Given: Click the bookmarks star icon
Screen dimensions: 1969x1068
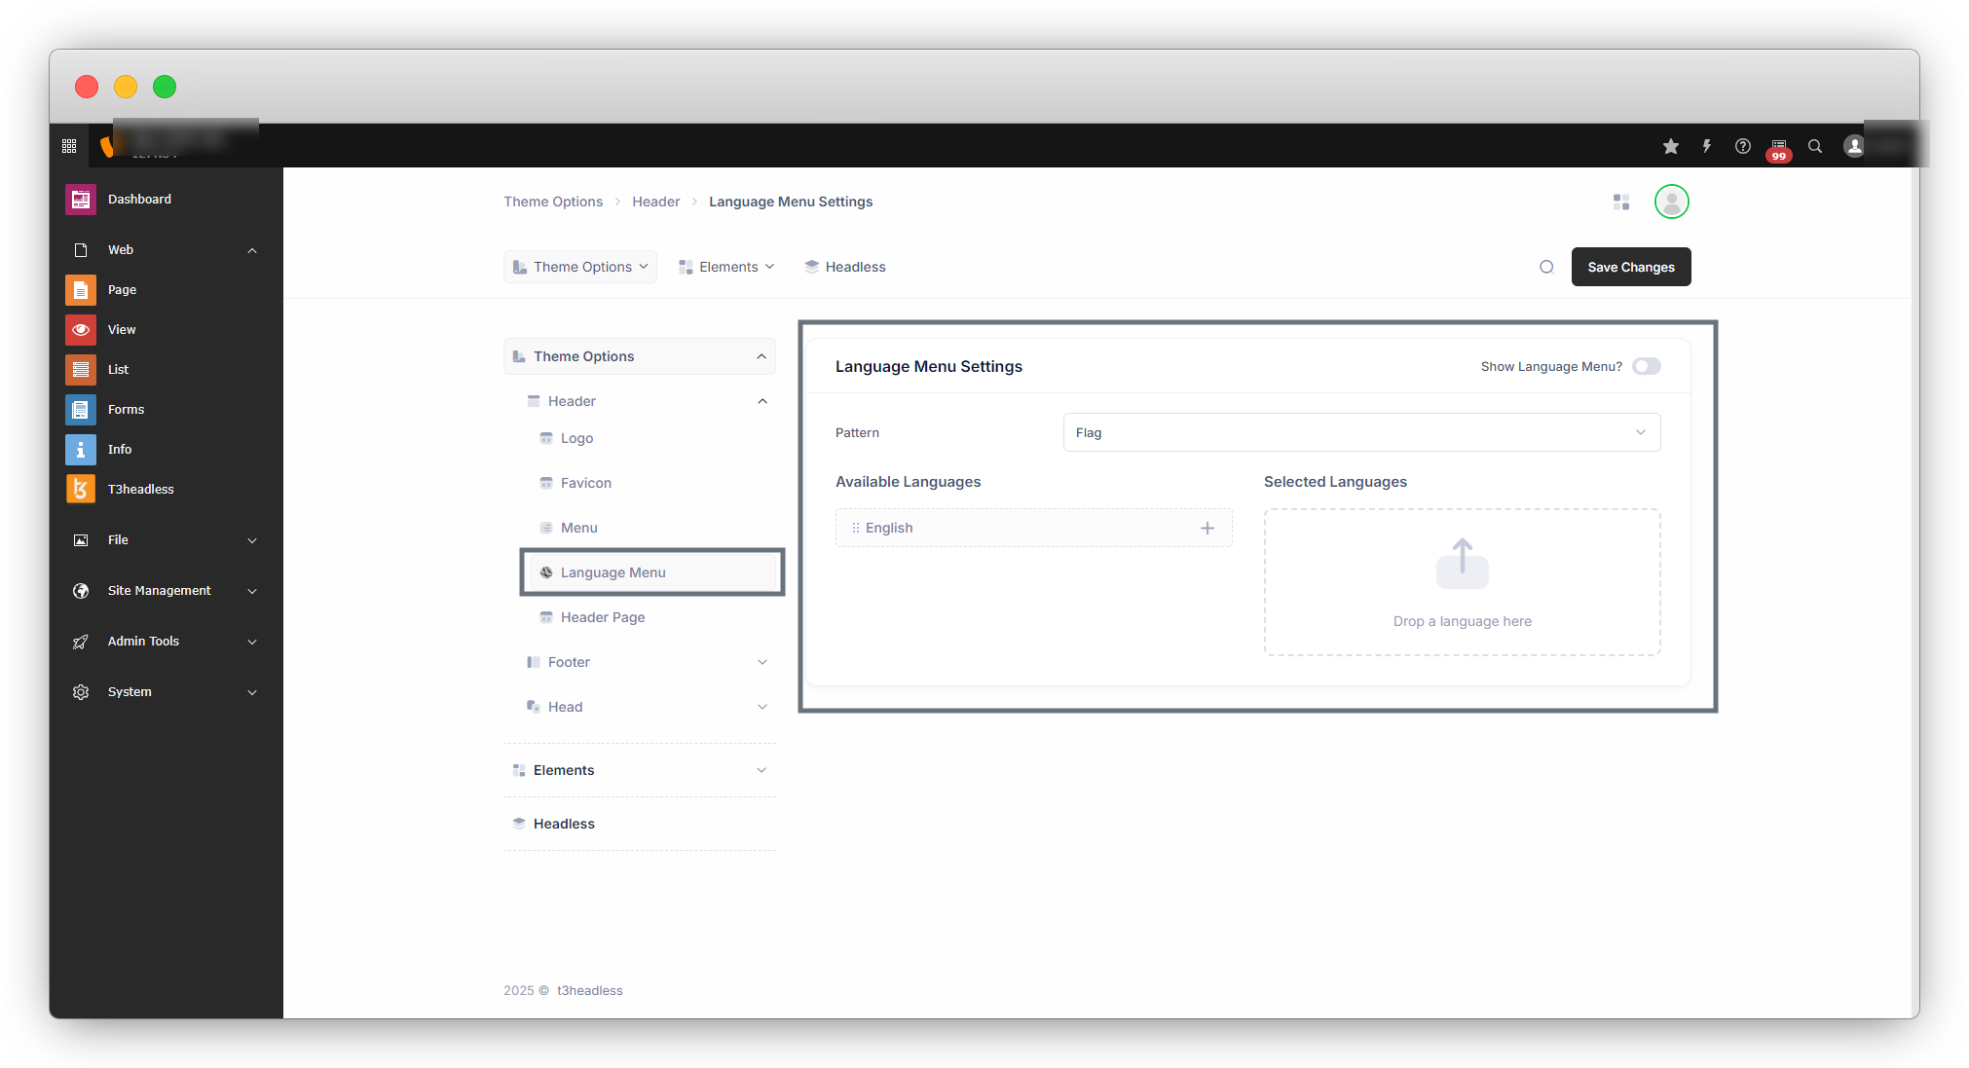Looking at the screenshot, I should pos(1671,146).
